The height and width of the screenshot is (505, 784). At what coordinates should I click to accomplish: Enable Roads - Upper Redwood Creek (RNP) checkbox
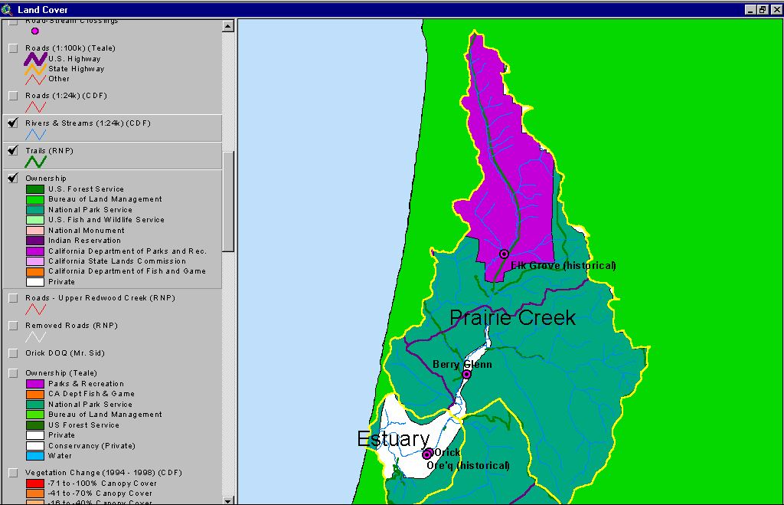(x=14, y=298)
